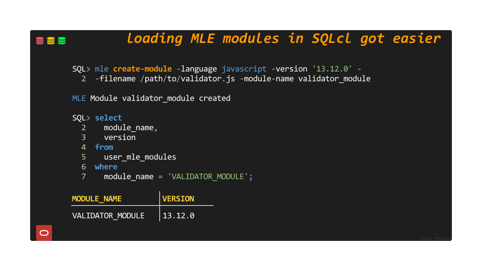Click the green database cylinder icon
This screenshot has height=271, width=482.
point(61,40)
